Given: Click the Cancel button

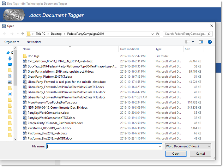Looking at the screenshot, I should pyautogui.click(x=200, y=154).
